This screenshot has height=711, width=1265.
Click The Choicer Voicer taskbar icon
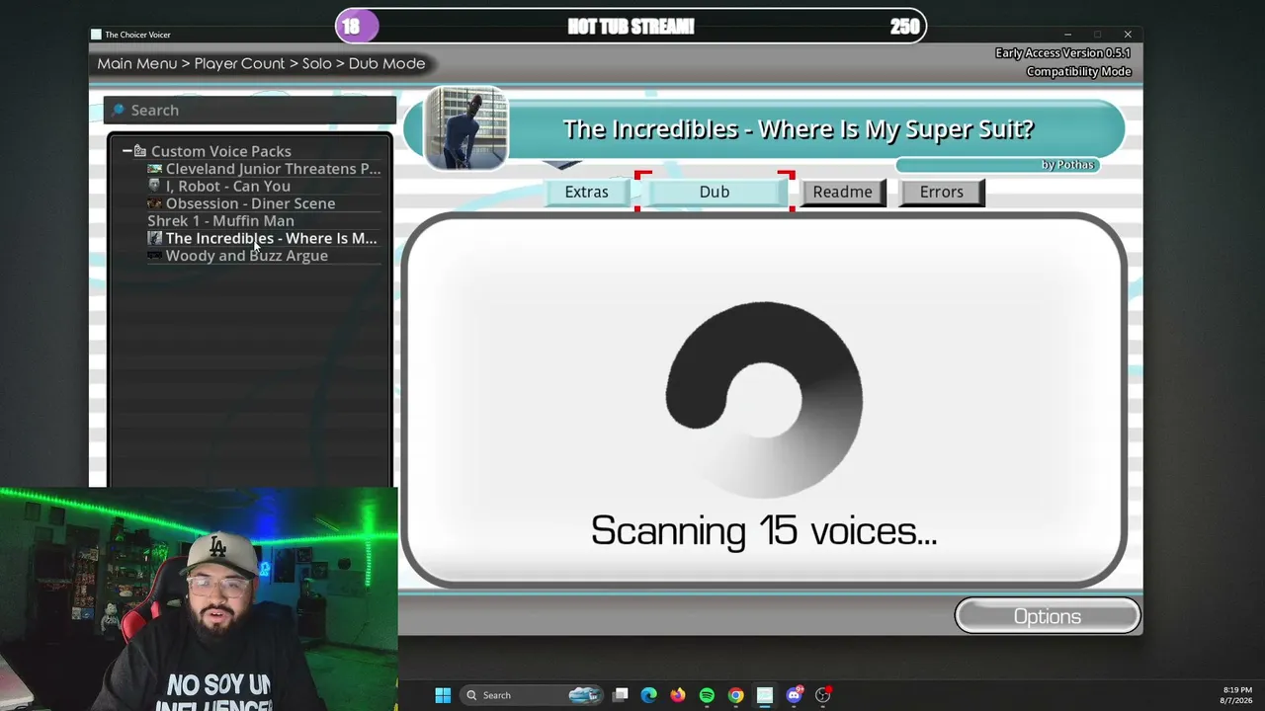(x=764, y=695)
